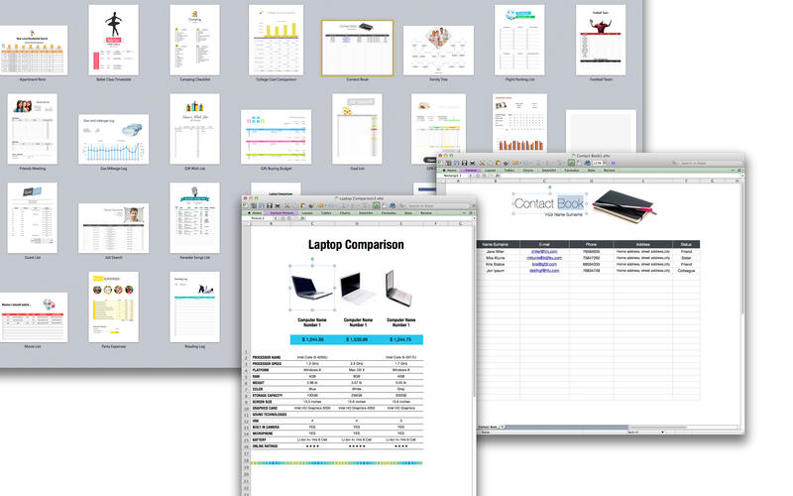Click name box showing Picture 3
Screen dimensions: 793x496
[x=258, y=218]
